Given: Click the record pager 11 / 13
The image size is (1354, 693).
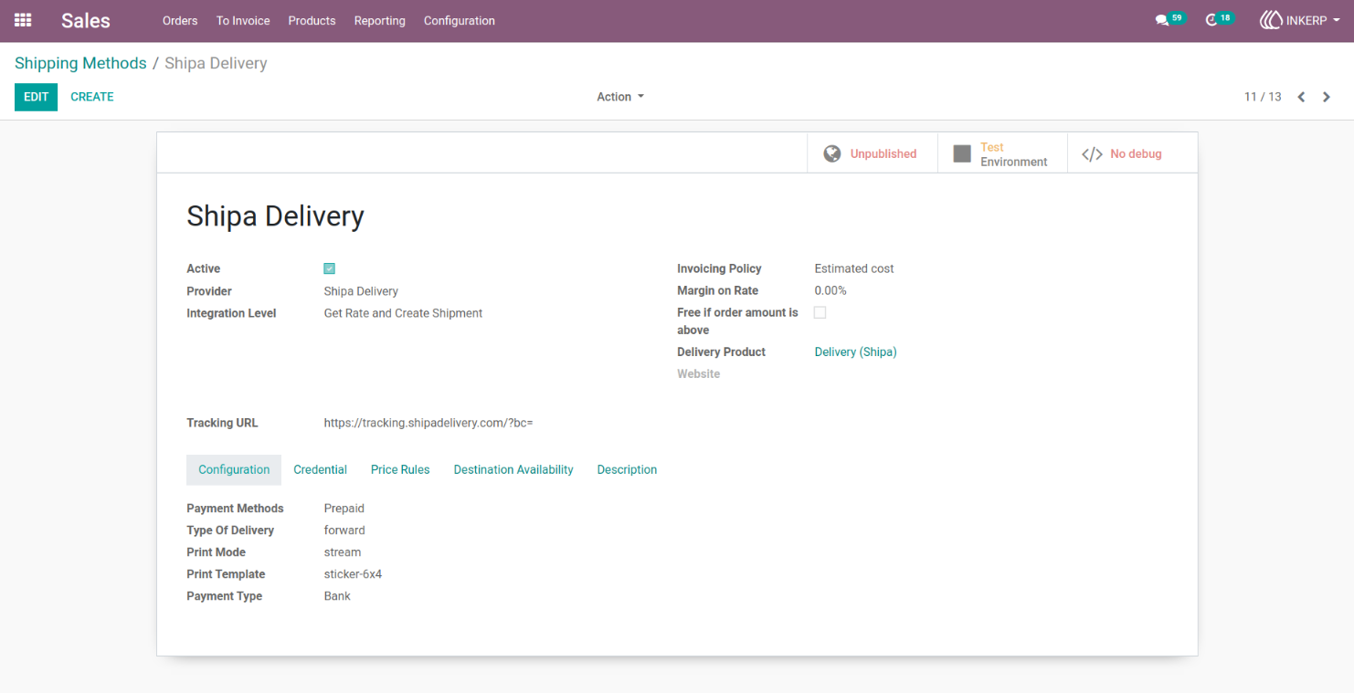Looking at the screenshot, I should (x=1263, y=97).
